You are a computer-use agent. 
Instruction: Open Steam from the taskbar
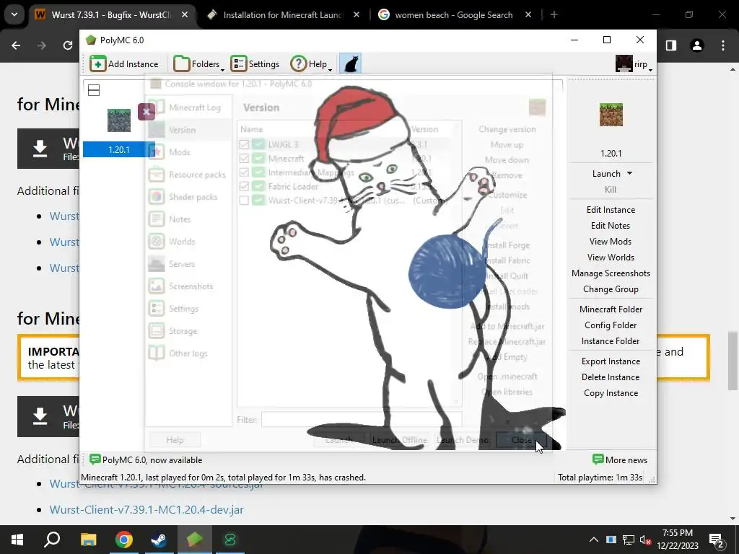(x=159, y=540)
